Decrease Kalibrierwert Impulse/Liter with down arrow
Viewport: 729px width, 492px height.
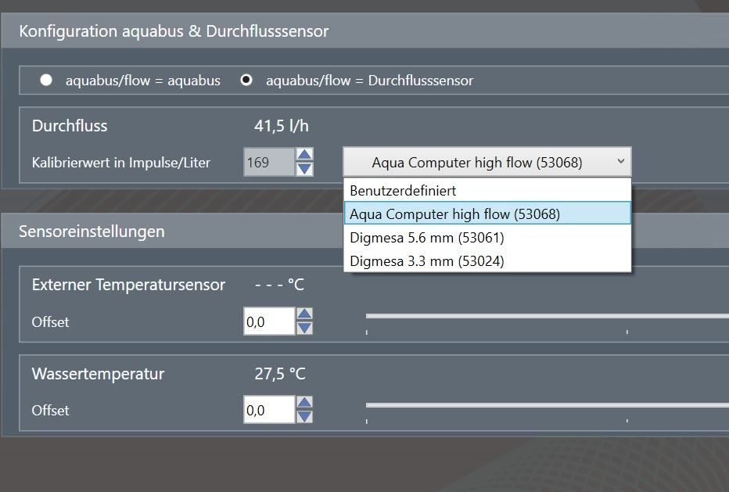[304, 169]
